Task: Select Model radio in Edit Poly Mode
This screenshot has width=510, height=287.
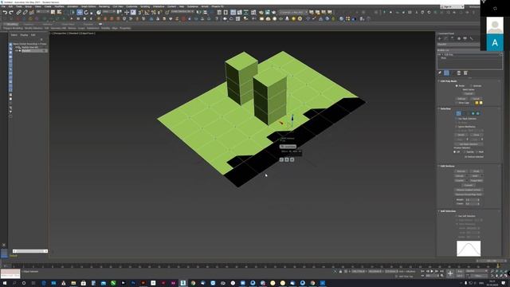Action: (x=457, y=86)
